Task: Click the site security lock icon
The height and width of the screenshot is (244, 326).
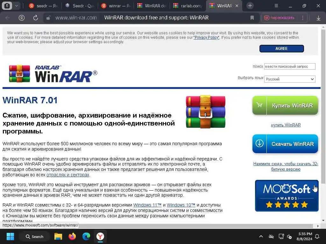Action: pos(48,18)
